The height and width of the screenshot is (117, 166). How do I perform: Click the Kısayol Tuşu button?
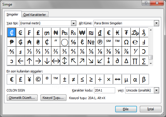(x=53, y=98)
